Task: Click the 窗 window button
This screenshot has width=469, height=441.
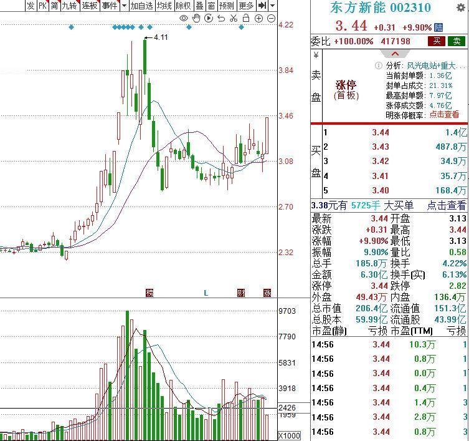Action: point(212,6)
